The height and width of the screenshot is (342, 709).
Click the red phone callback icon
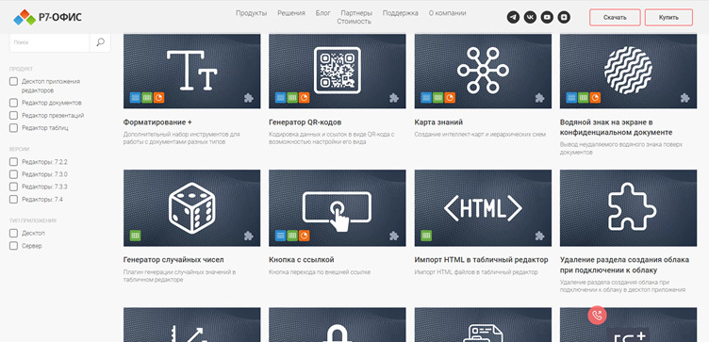click(x=597, y=316)
